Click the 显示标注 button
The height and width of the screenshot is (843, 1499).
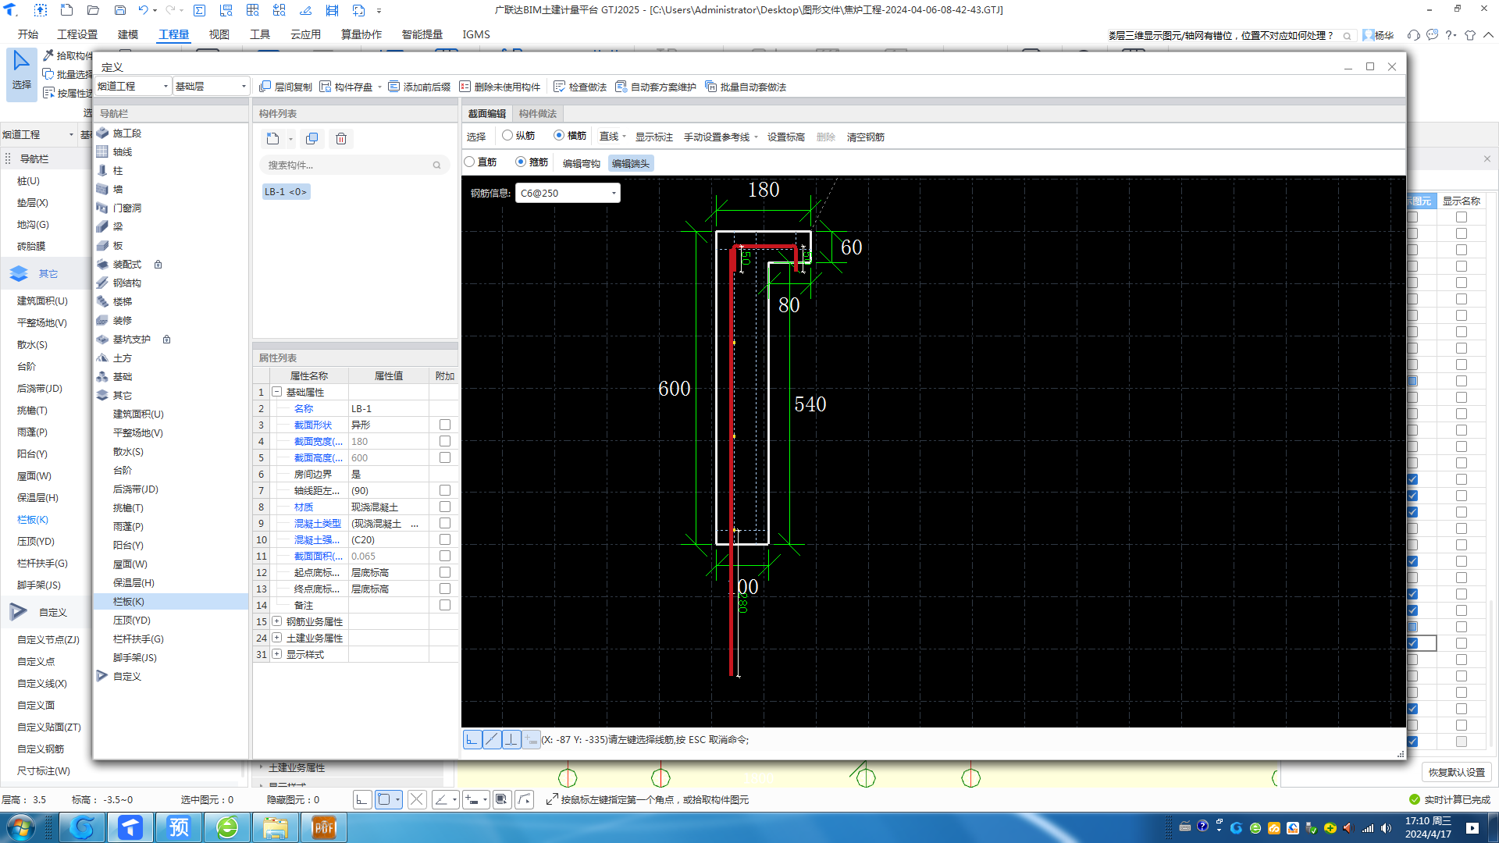[654, 137]
